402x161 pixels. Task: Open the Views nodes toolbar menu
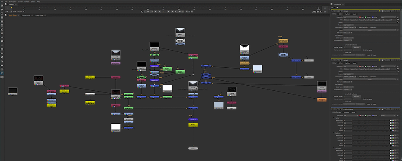[x=3, y=53]
